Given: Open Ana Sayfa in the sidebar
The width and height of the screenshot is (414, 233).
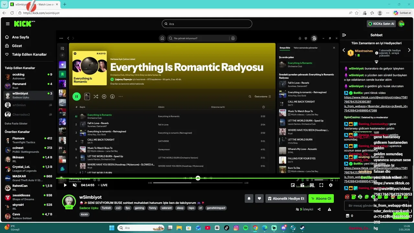Looking at the screenshot, I should 20,37.
